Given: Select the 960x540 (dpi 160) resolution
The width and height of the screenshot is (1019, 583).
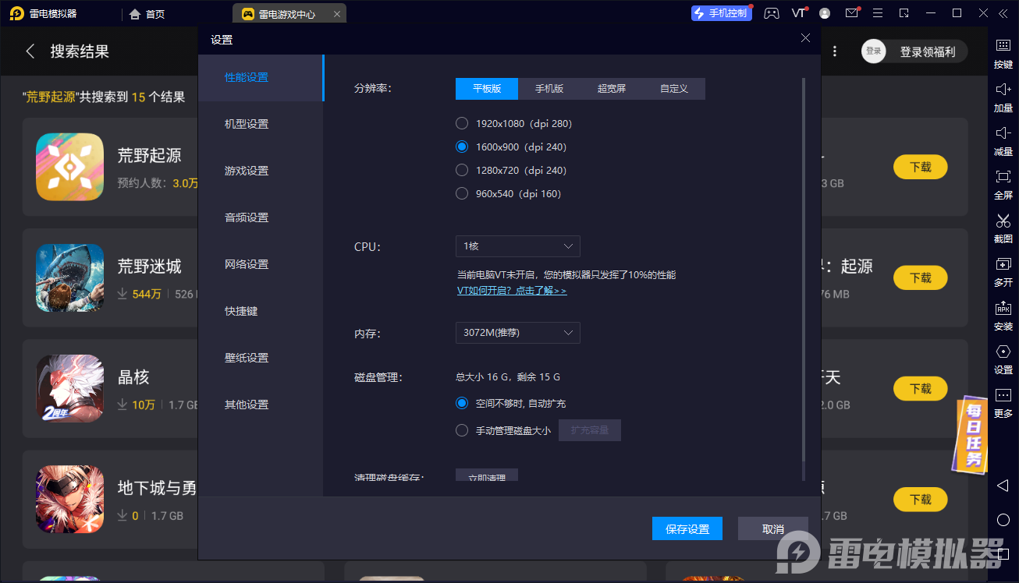Looking at the screenshot, I should 462,193.
